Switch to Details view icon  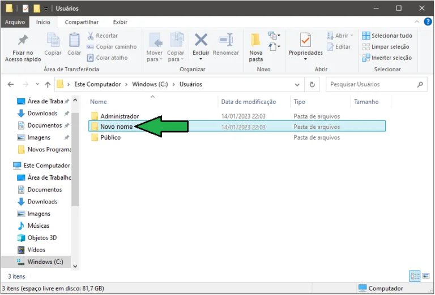pos(415,276)
